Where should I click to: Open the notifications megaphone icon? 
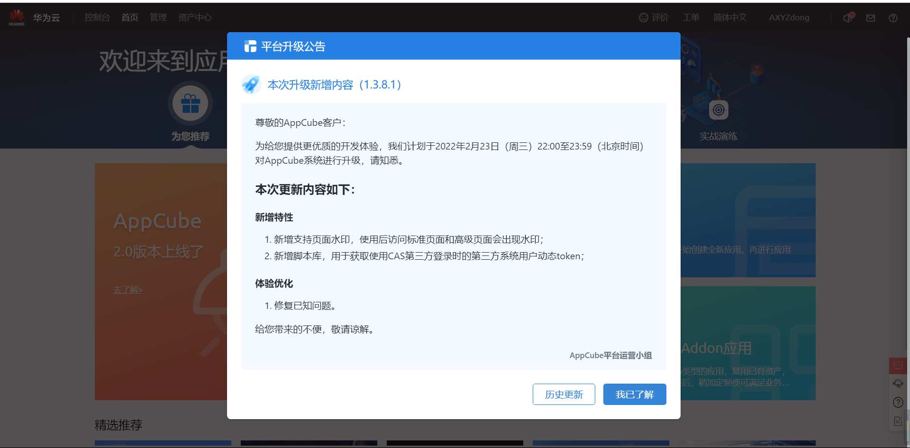pos(848,18)
